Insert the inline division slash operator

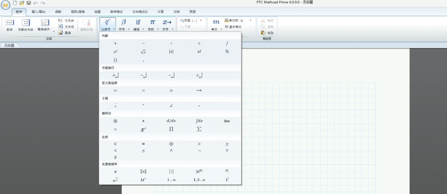coord(227,44)
